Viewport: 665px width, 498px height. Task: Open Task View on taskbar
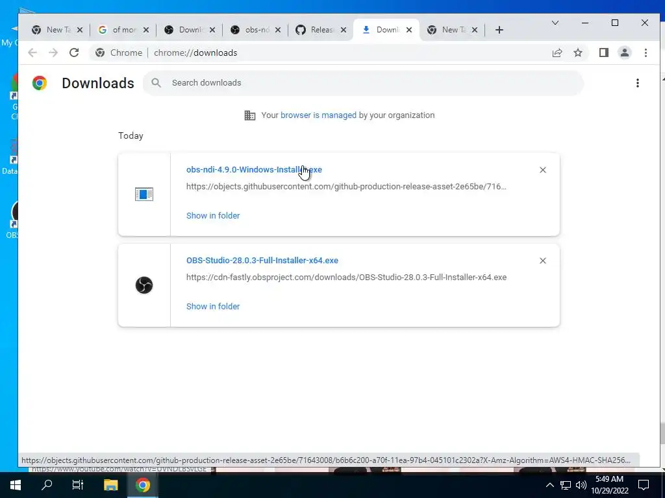pyautogui.click(x=78, y=485)
